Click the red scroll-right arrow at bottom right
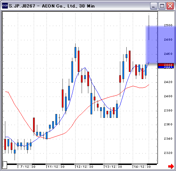Viewport: 176px width, 171px height. pos(171,166)
